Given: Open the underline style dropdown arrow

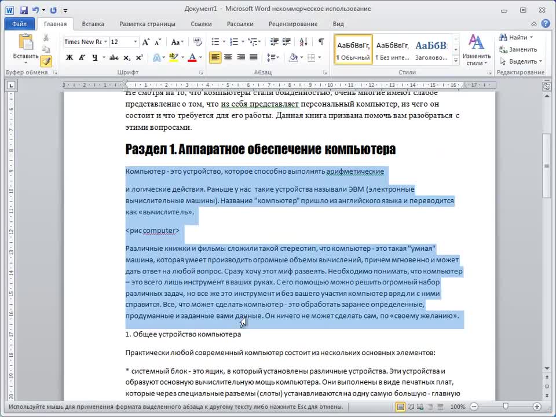Looking at the screenshot, I should [x=104, y=57].
